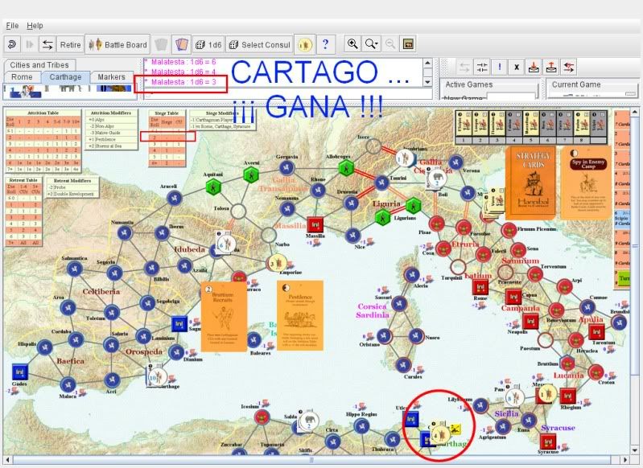Image resolution: width=643 pixels, height=468 pixels.
Task: Click the undo spiral arrow icon
Action: [12, 44]
